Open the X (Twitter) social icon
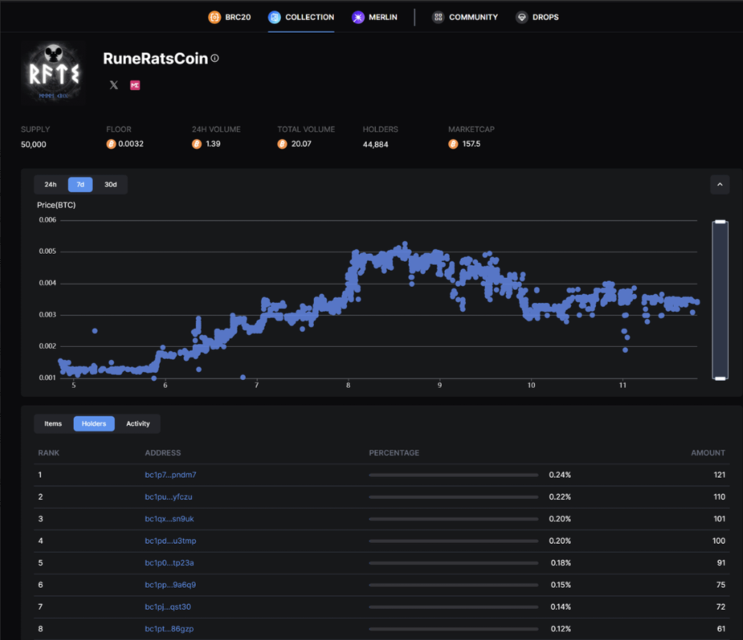This screenshot has width=743, height=640. pyautogui.click(x=114, y=85)
